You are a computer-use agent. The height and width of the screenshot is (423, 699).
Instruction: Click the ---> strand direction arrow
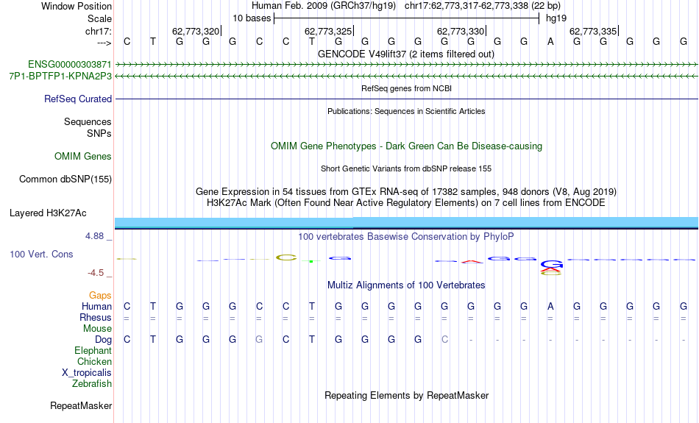pyautogui.click(x=104, y=43)
